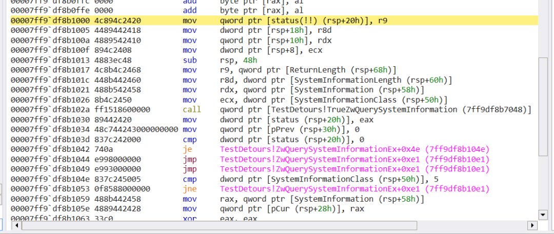Click the horizontal scrollbar thumb
554x234 pixels.
[x=219, y=225]
